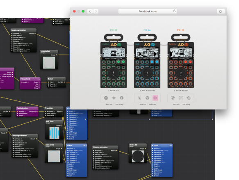Select the Transition patch title

[x=49, y=108]
